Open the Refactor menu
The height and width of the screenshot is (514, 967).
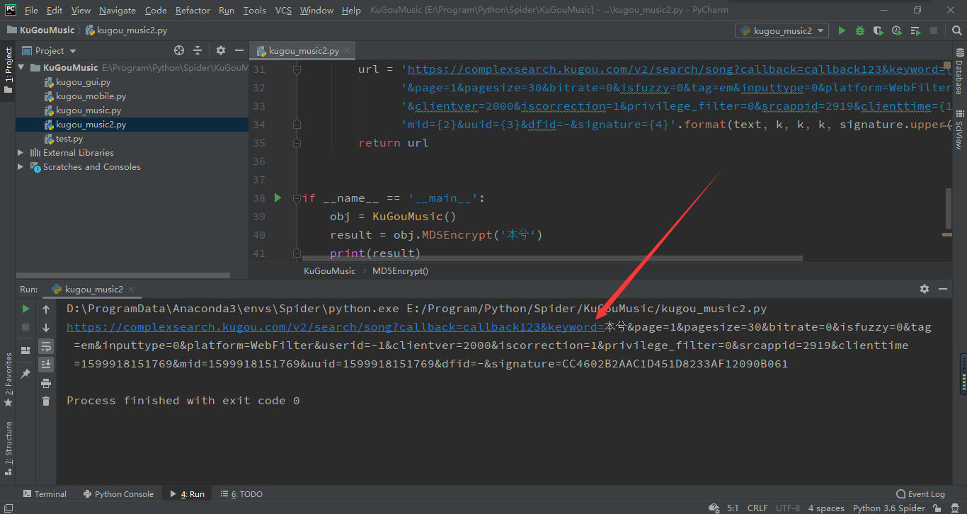pyautogui.click(x=193, y=10)
